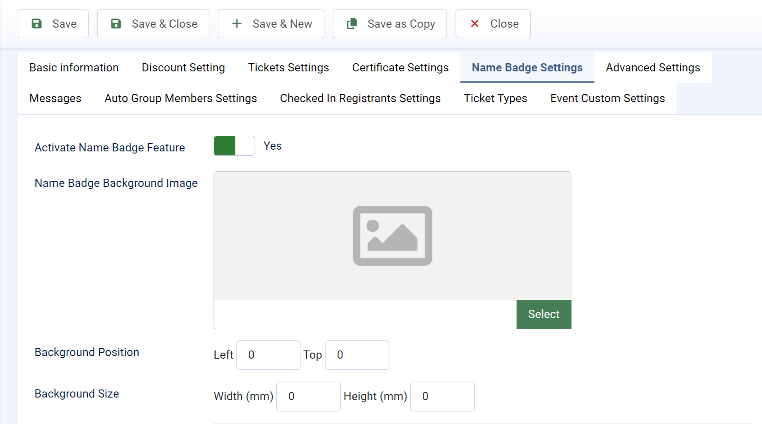Click the Background Position label
This screenshot has width=762, height=424.
tap(87, 352)
